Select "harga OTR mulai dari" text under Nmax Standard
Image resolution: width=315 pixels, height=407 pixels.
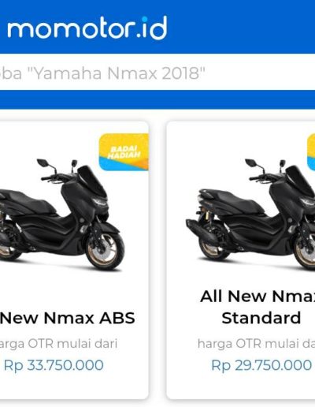257,344
